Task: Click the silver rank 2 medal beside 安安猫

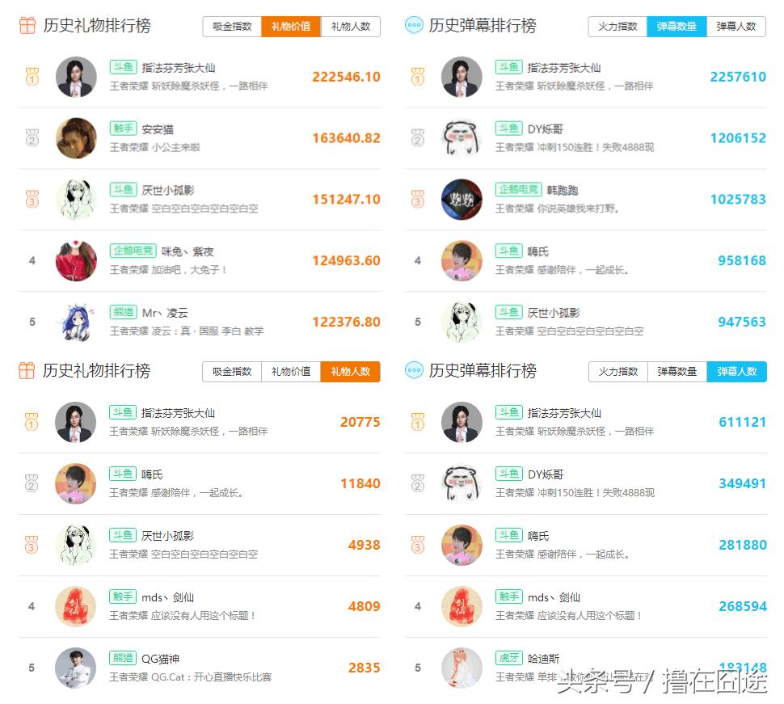Action: click(32, 138)
